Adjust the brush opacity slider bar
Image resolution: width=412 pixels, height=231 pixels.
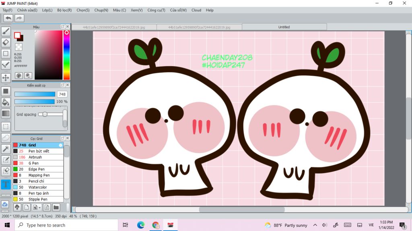point(35,101)
